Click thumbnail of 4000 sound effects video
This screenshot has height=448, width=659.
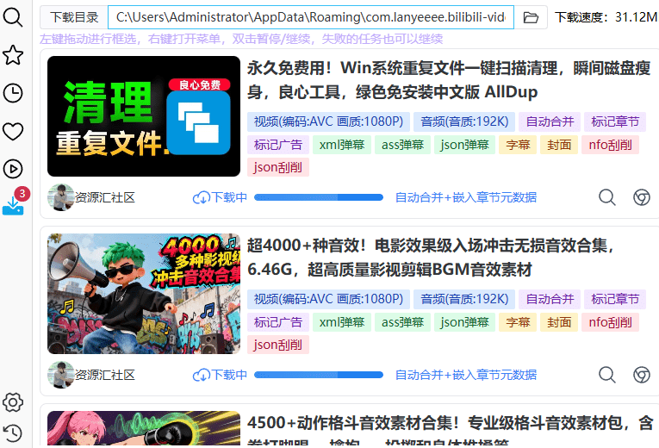[144, 294]
